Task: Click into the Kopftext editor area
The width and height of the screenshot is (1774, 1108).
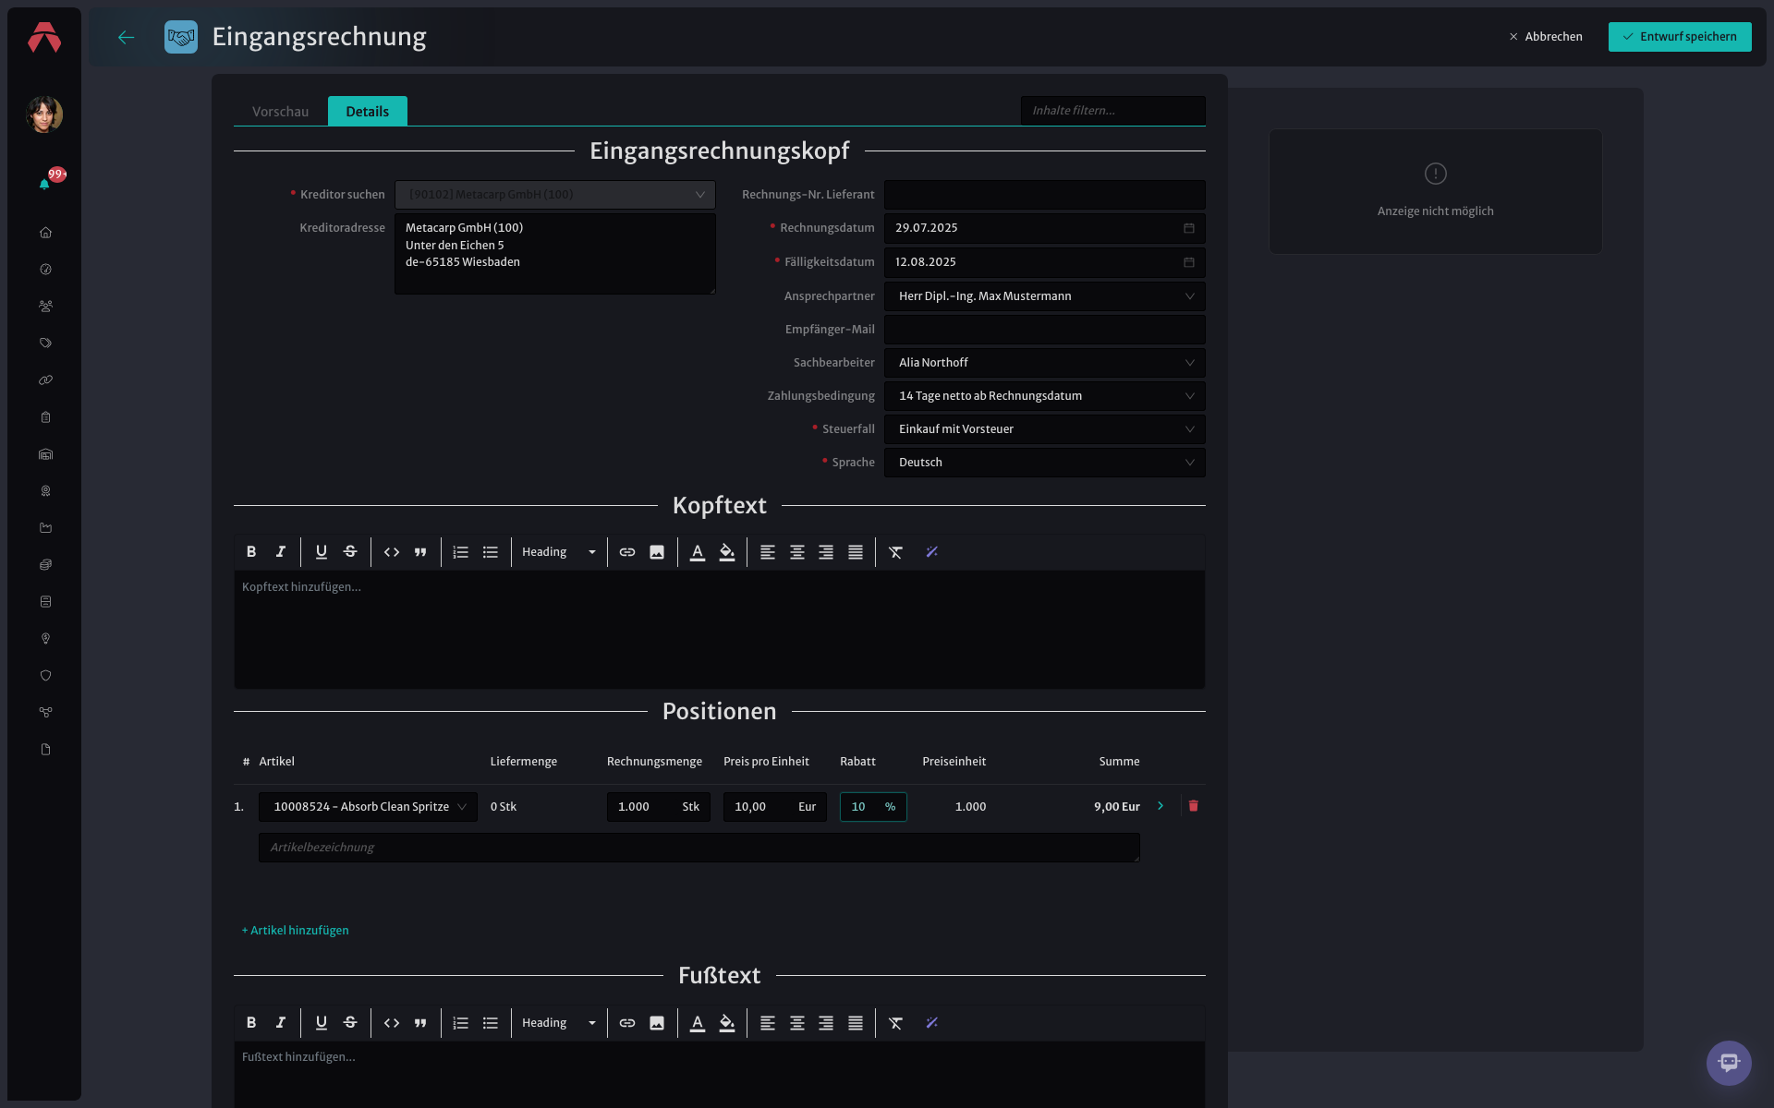Action: coord(720,630)
